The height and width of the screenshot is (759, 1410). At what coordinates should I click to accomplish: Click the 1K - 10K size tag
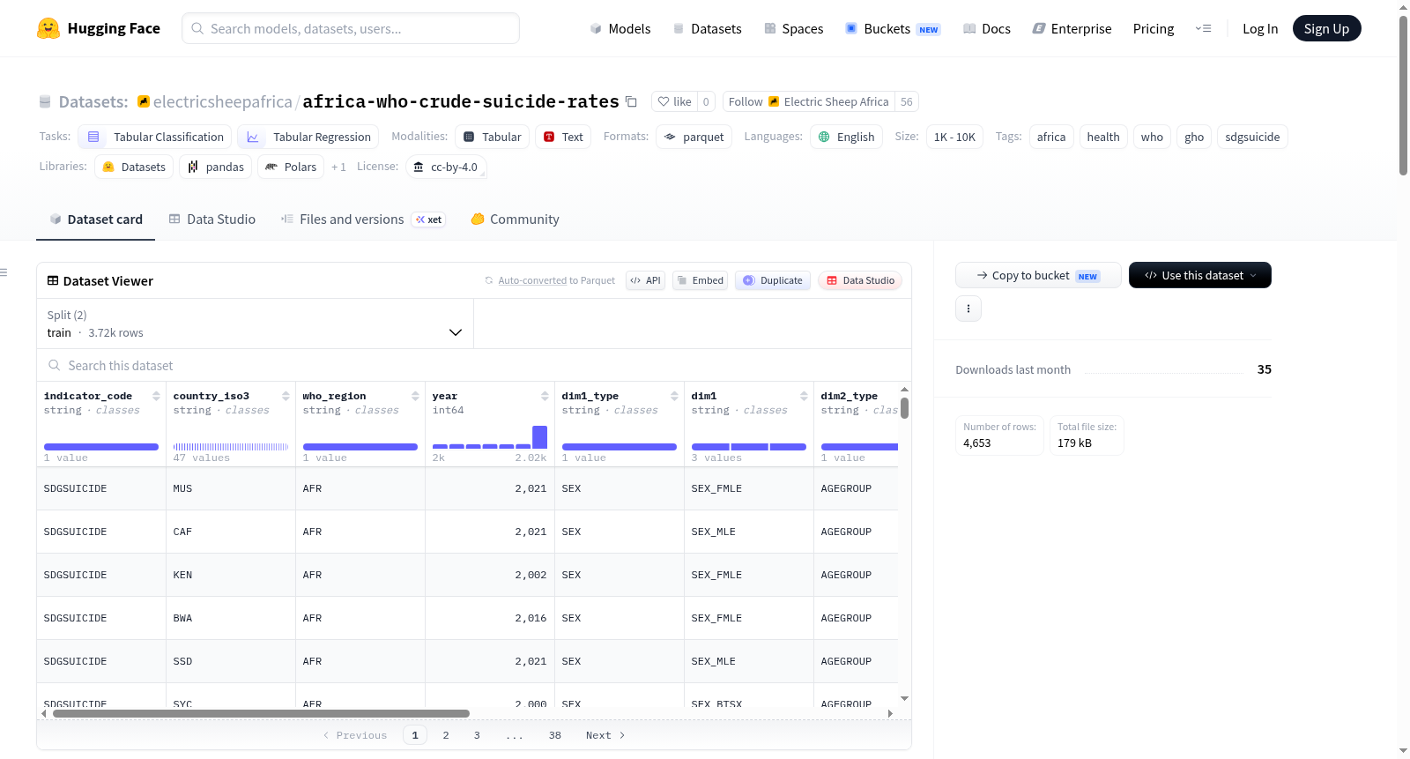(x=954, y=137)
